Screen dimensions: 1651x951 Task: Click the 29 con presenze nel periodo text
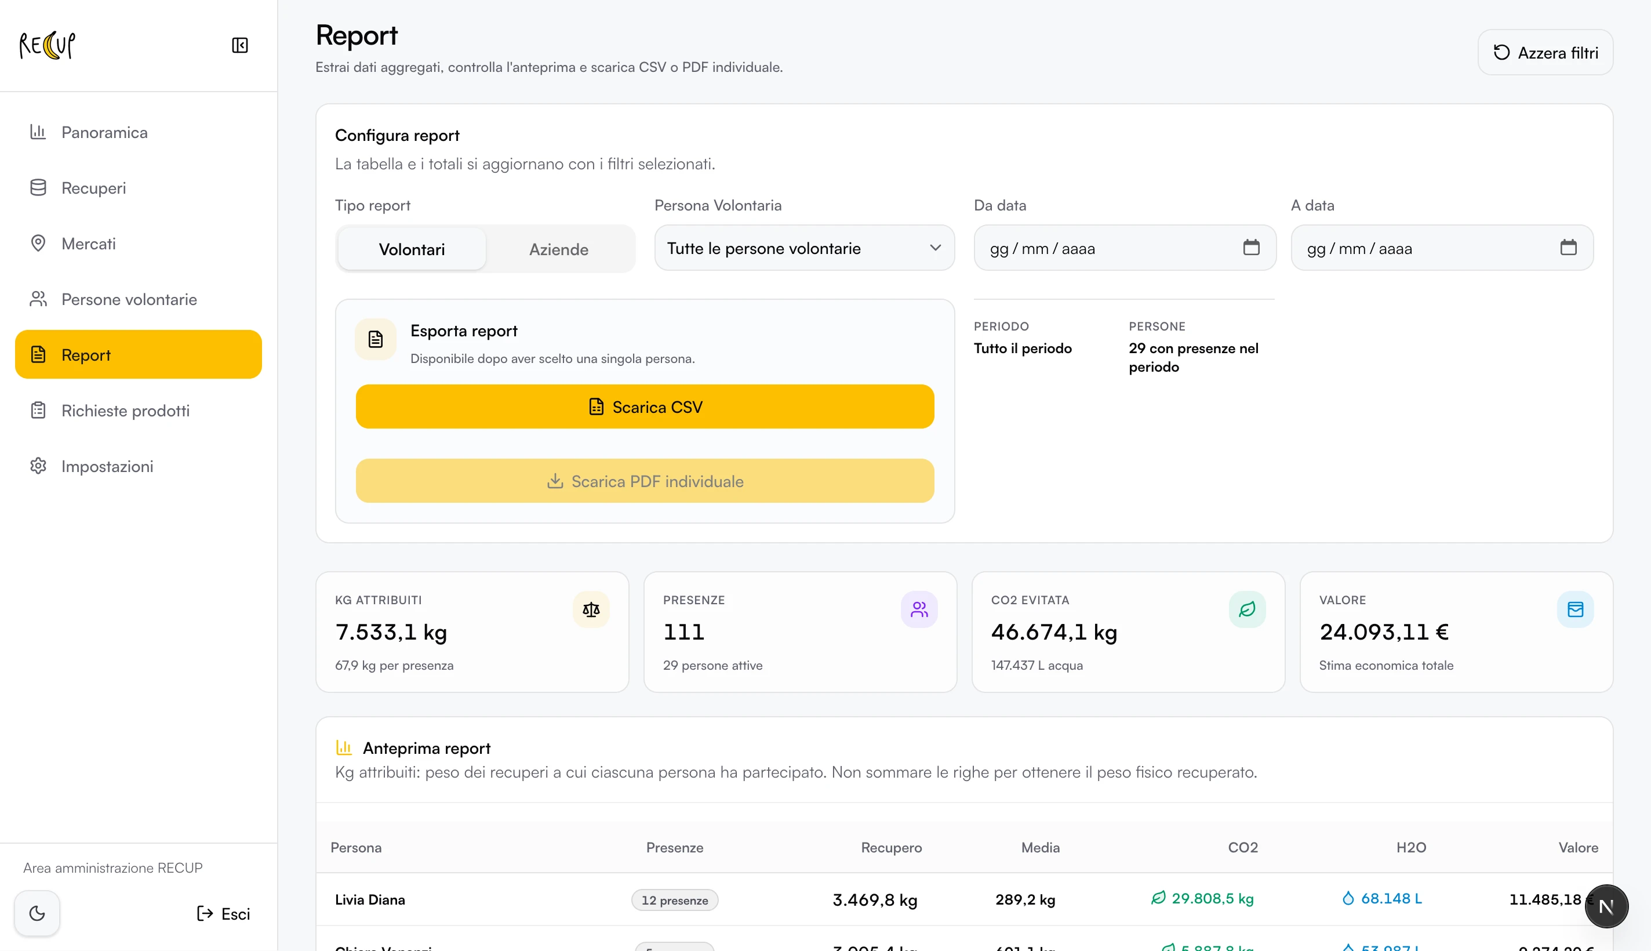(x=1194, y=357)
